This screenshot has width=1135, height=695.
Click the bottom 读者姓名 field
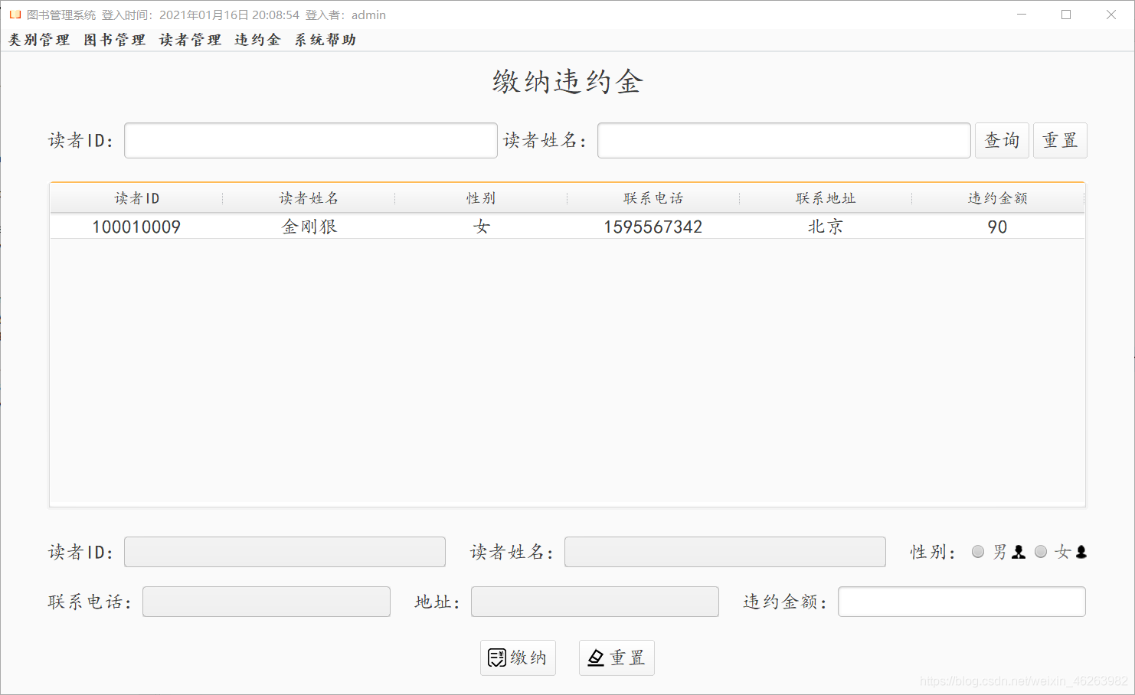(725, 552)
